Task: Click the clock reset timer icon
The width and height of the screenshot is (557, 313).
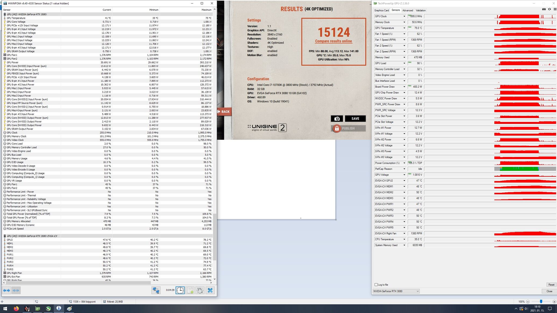Action: [180, 290]
